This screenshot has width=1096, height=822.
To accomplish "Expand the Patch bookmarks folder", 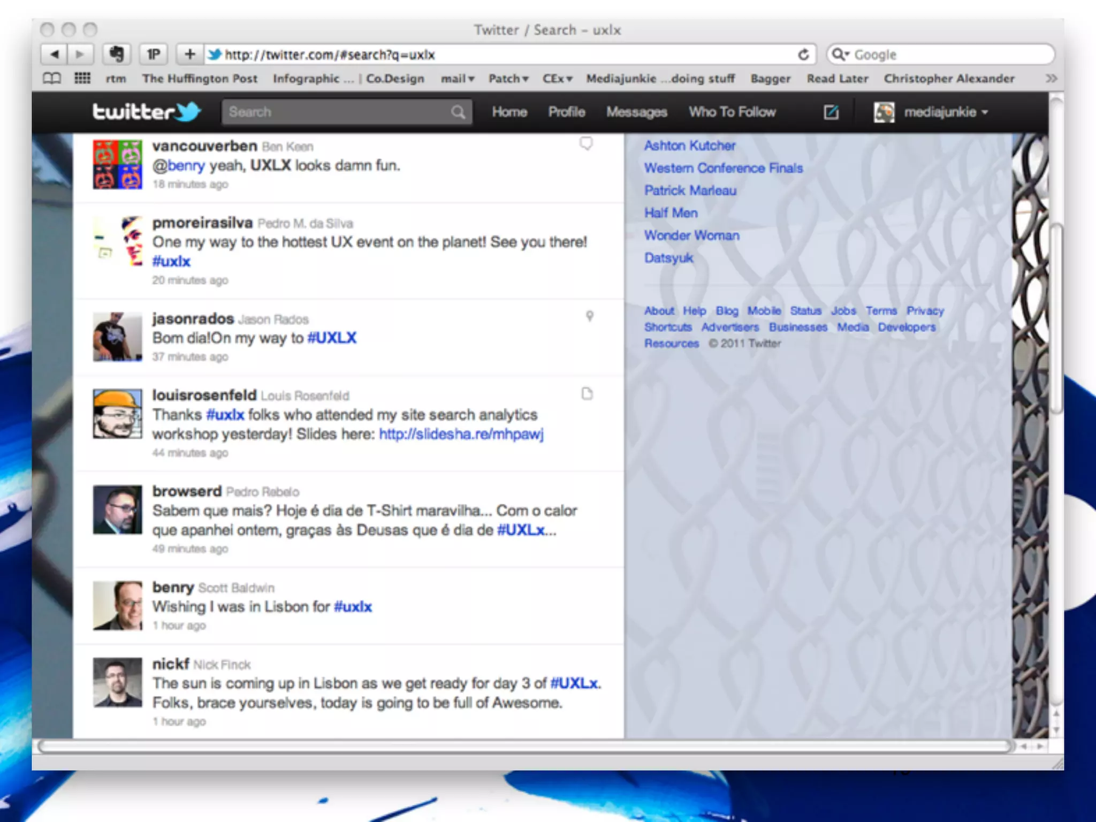I will pyautogui.click(x=508, y=79).
